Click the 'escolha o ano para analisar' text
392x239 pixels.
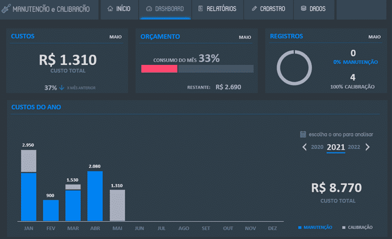pos(341,134)
